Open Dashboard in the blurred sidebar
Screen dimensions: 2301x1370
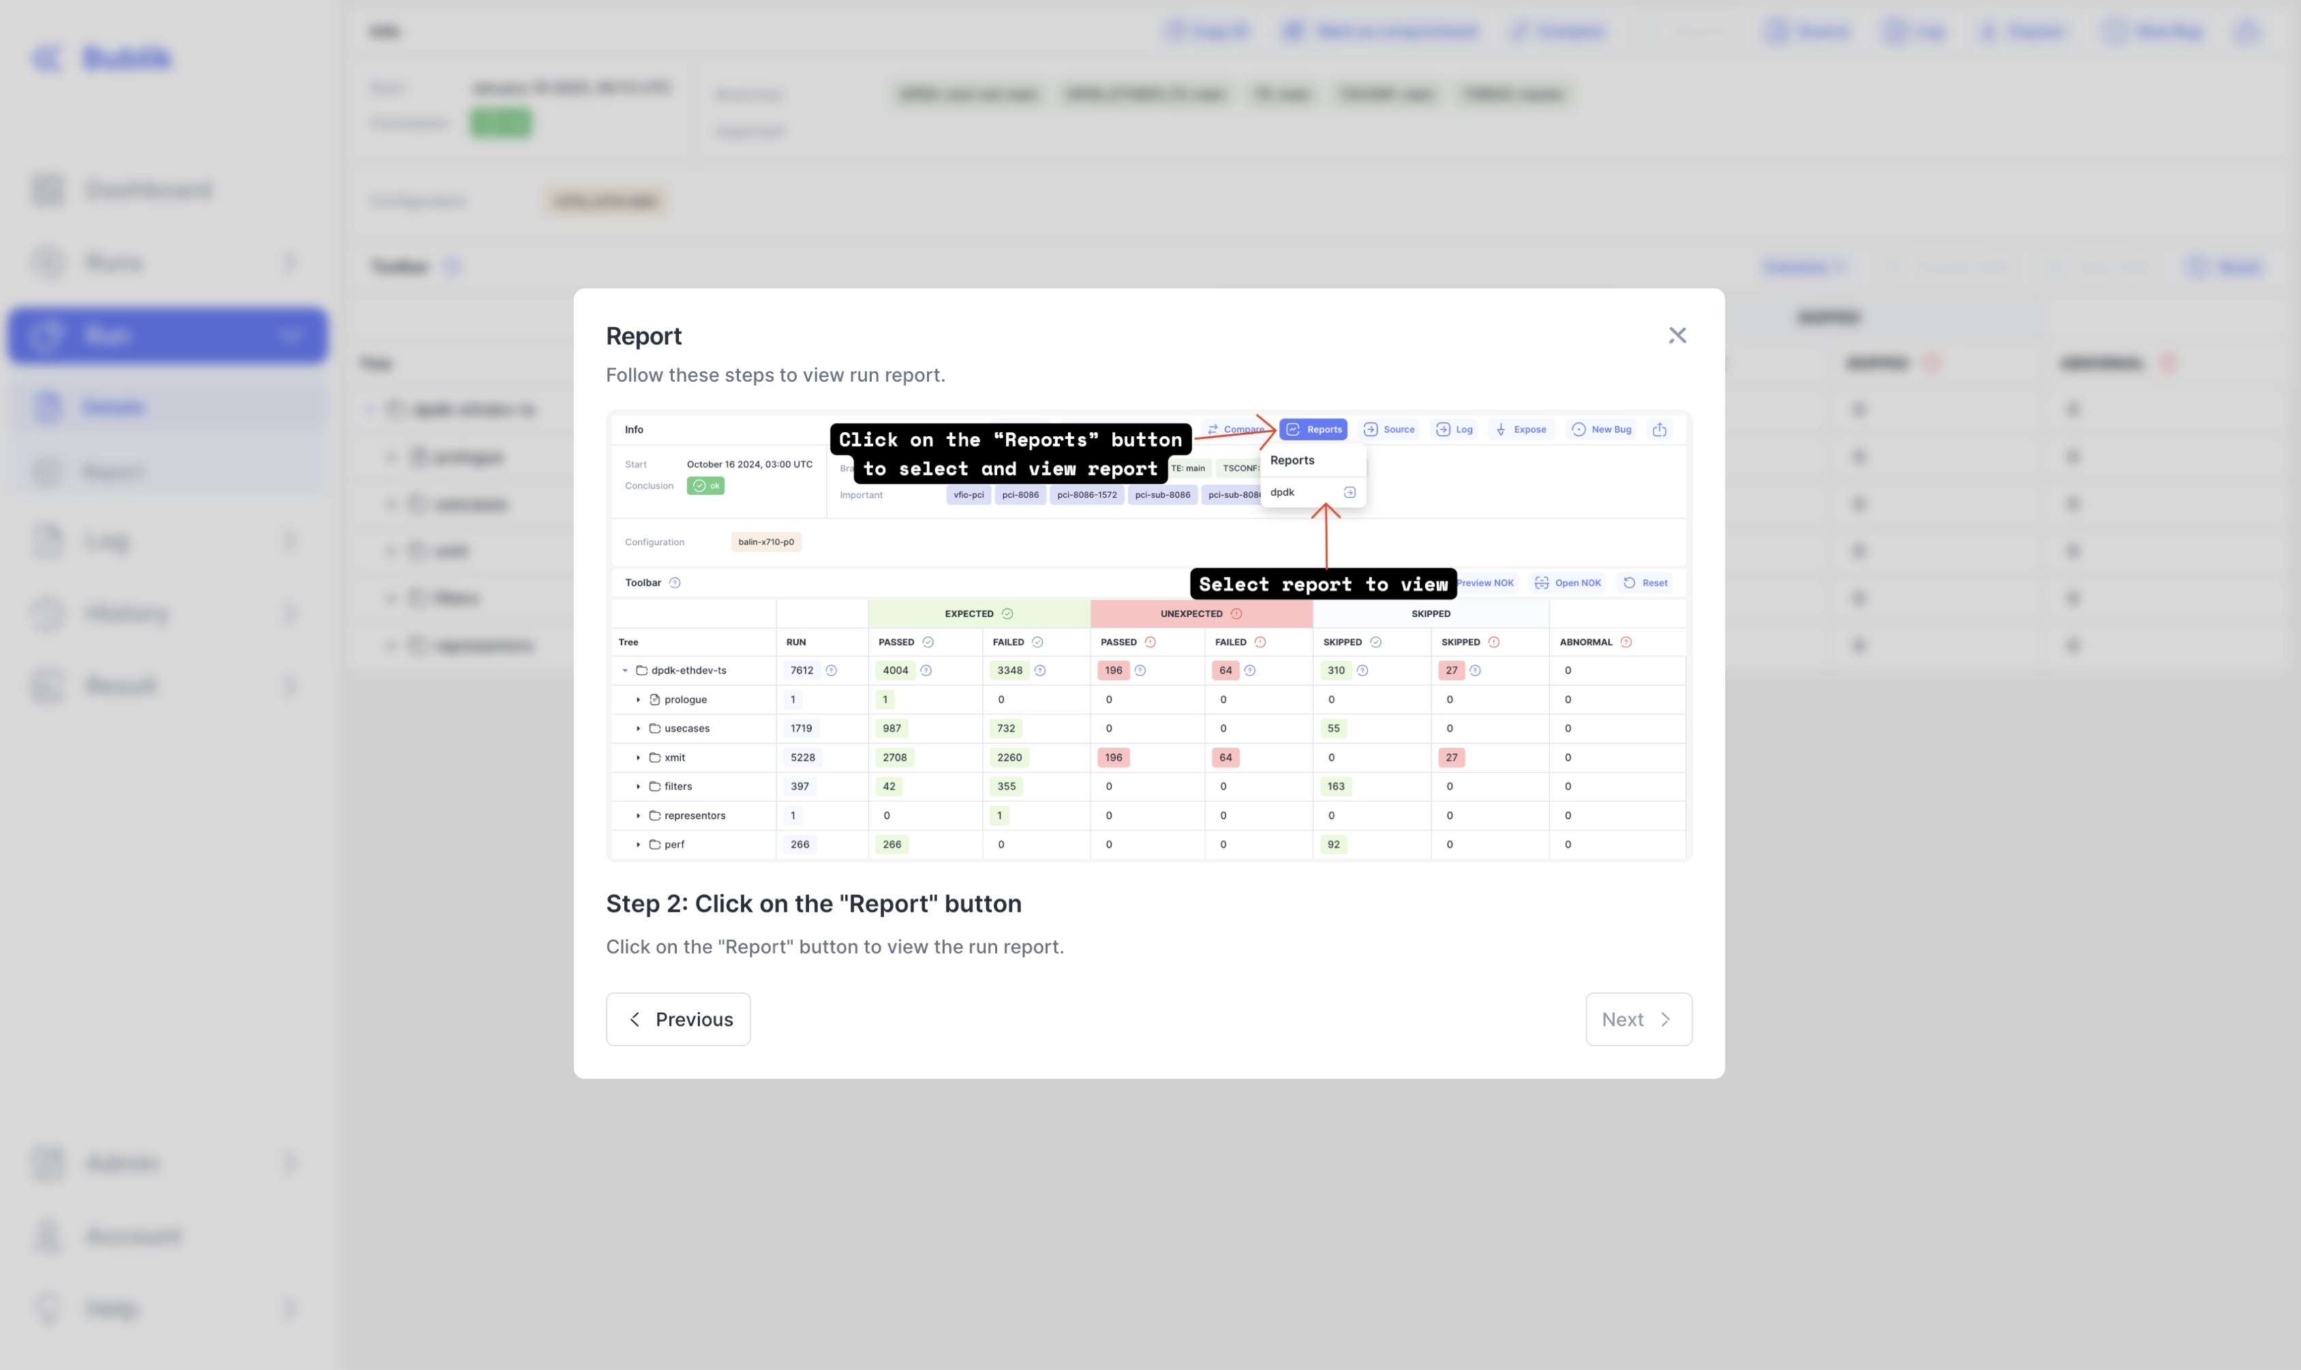point(148,189)
